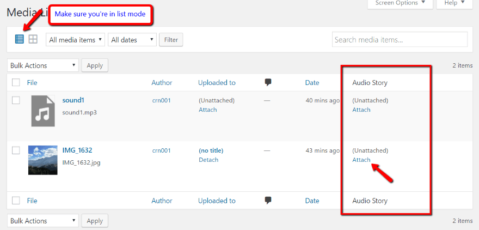Click the comments icon in footer row
Screen dimensions: 479x230
click(x=268, y=201)
